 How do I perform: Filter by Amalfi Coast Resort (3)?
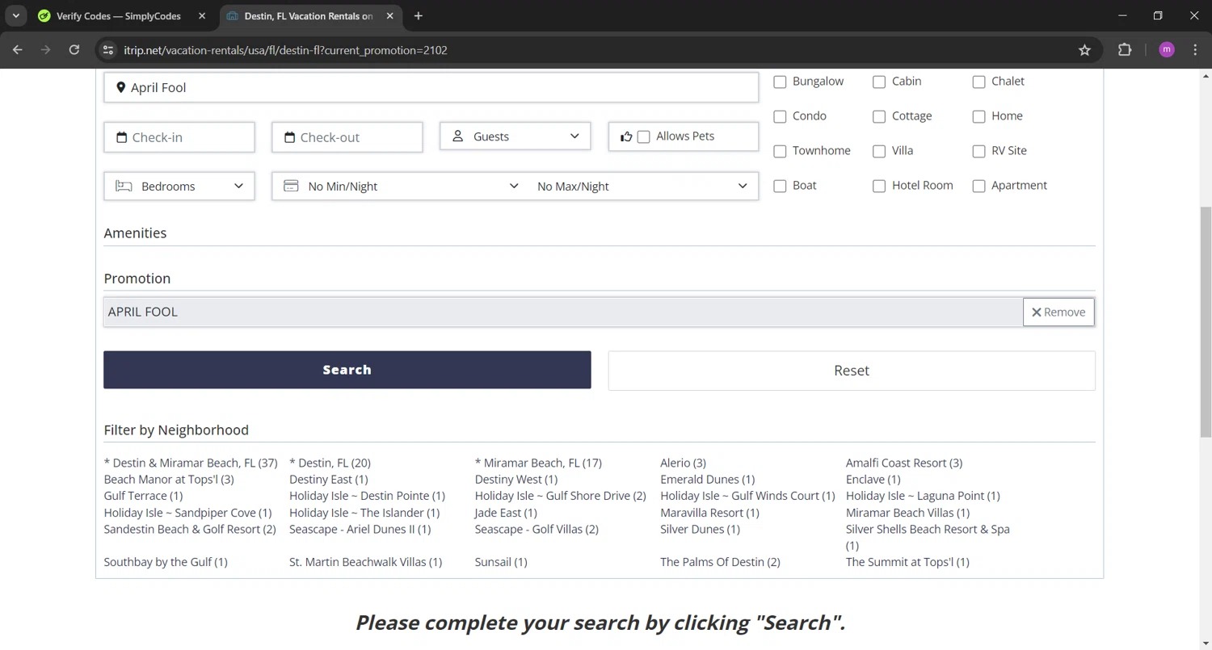pyautogui.click(x=904, y=463)
